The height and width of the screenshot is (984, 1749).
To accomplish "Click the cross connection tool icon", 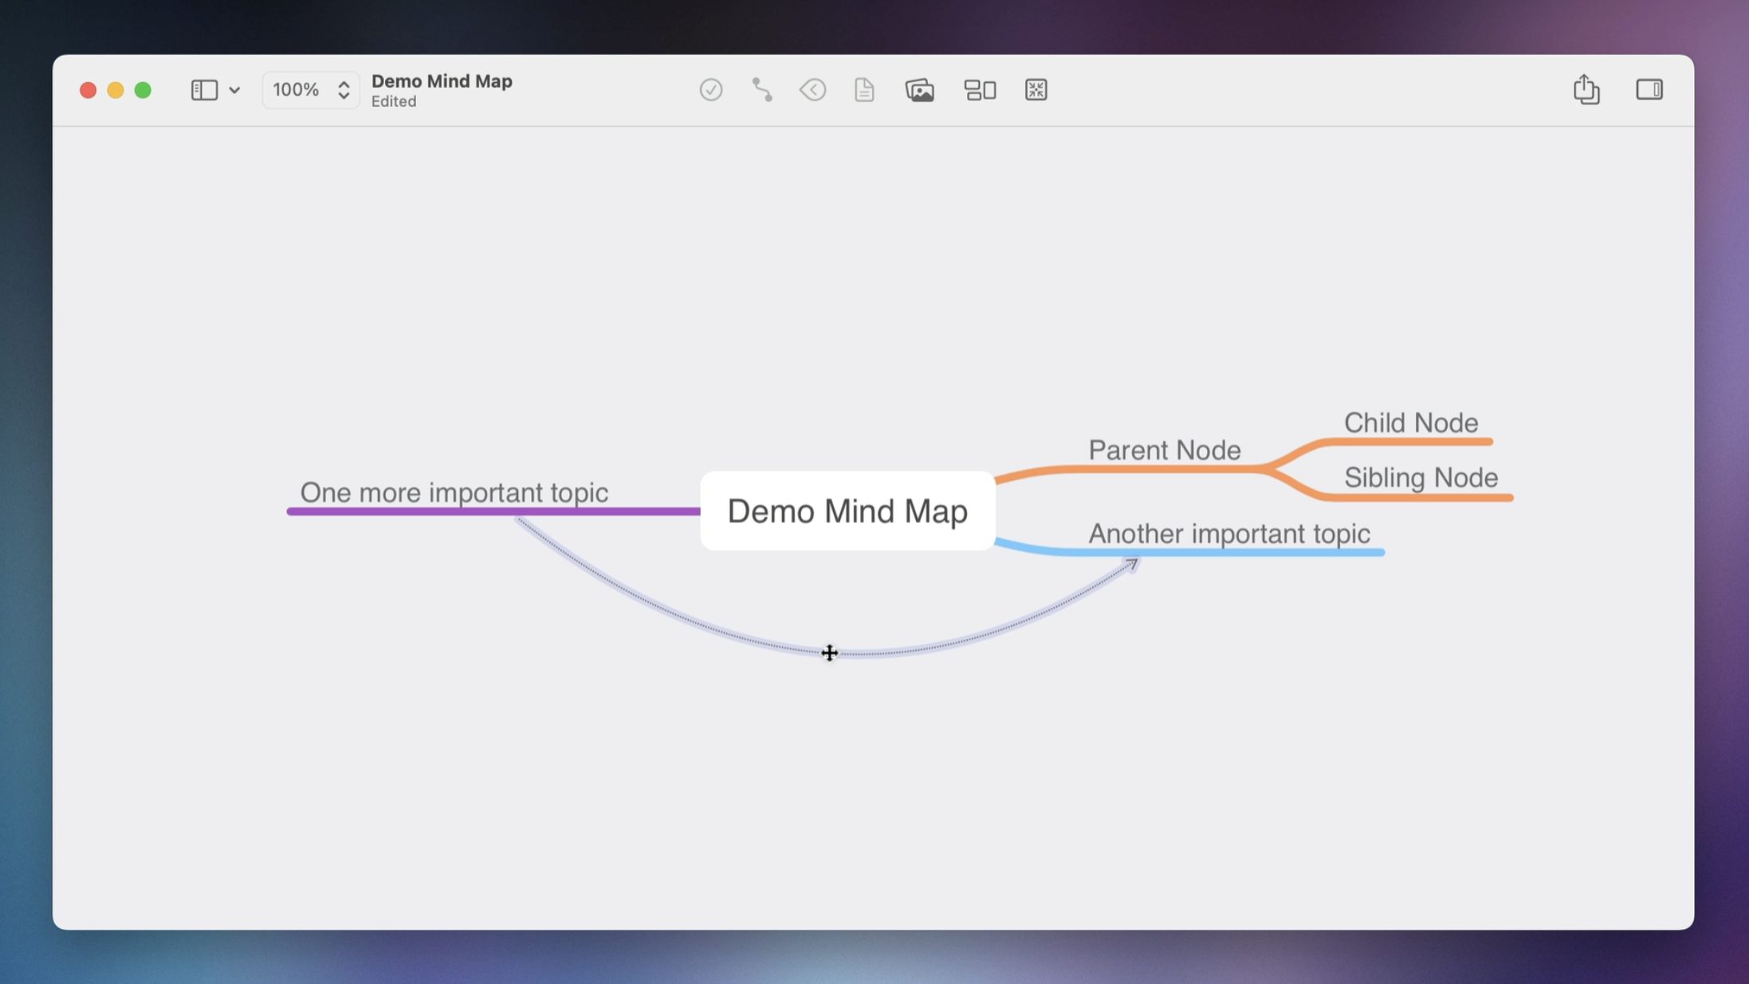I will tap(761, 90).
